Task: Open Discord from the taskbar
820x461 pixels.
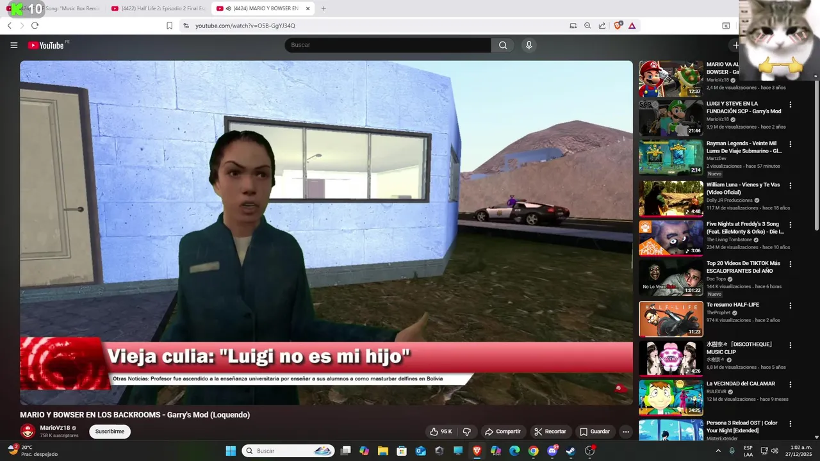Action: [552, 451]
